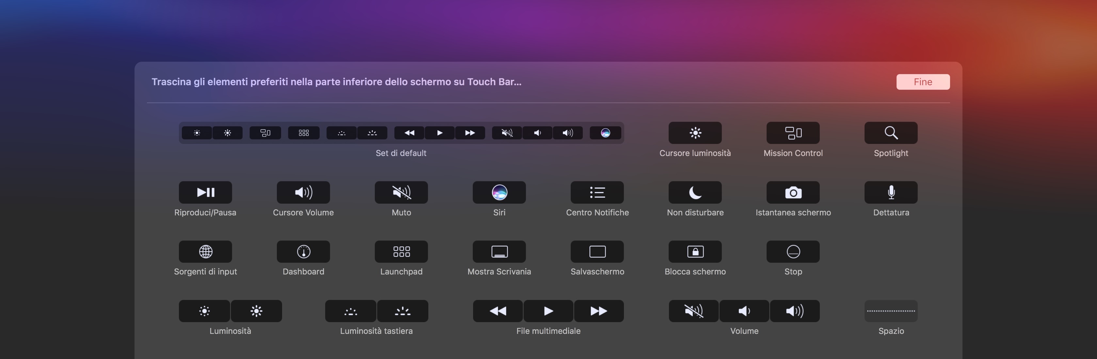Click the Fine button
Viewport: 1097px width, 359px height.
pos(922,82)
